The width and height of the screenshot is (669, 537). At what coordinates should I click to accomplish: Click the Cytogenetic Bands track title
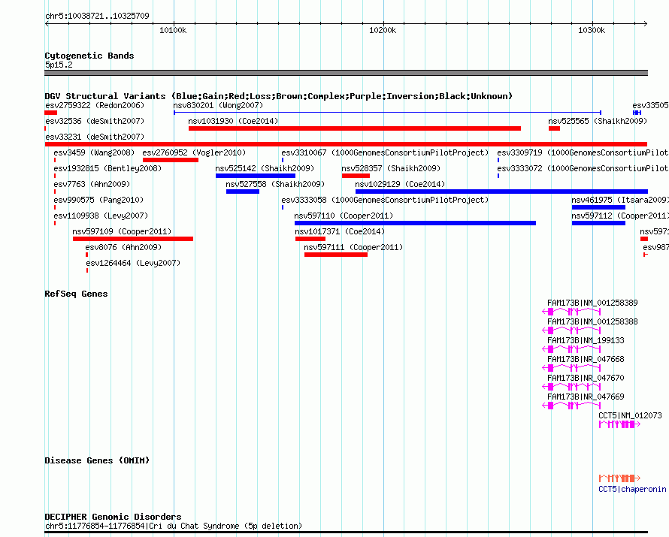pos(89,56)
